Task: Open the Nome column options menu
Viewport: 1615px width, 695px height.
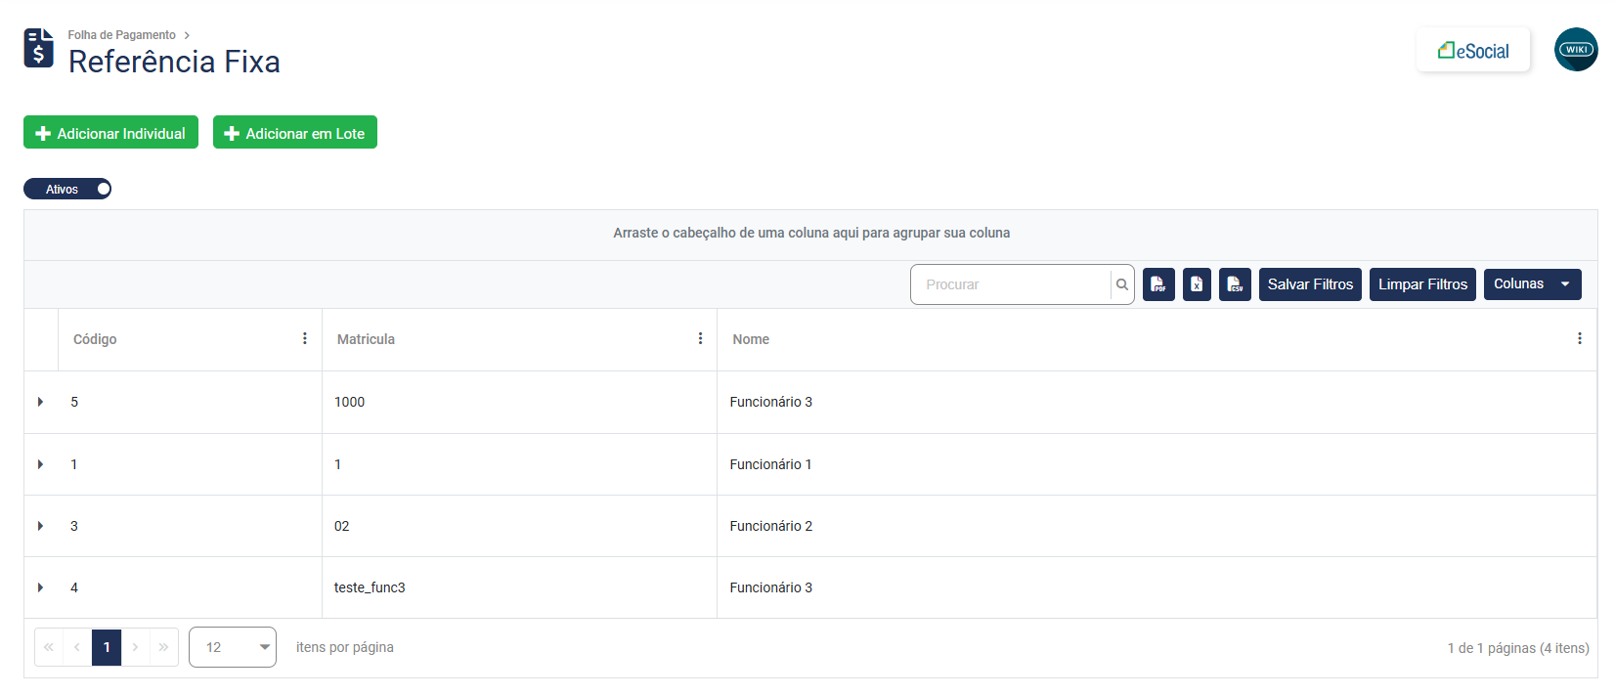Action: click(1579, 338)
